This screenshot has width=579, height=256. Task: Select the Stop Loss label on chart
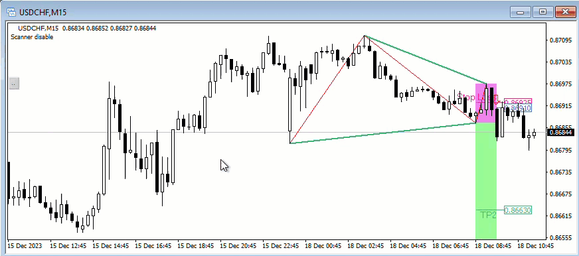[x=477, y=97]
